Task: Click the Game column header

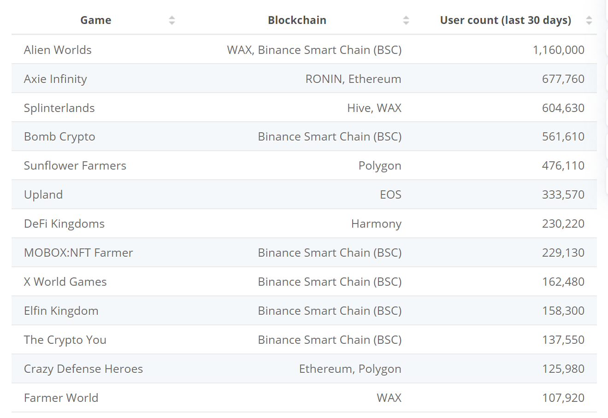Action: point(96,20)
